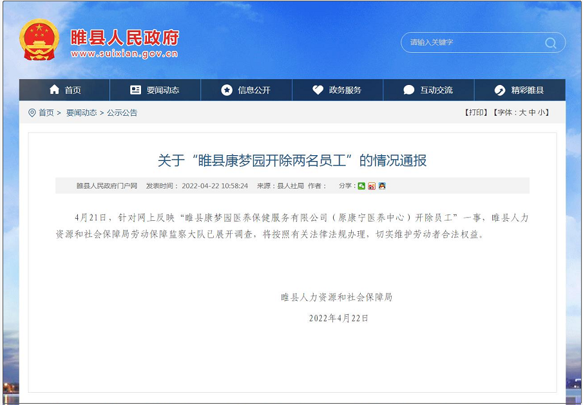Open the 要闻动态 navigation tab

(x=155, y=90)
